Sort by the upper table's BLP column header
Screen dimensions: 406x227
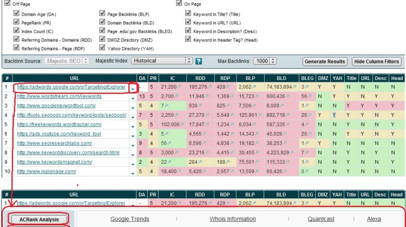[251, 78]
